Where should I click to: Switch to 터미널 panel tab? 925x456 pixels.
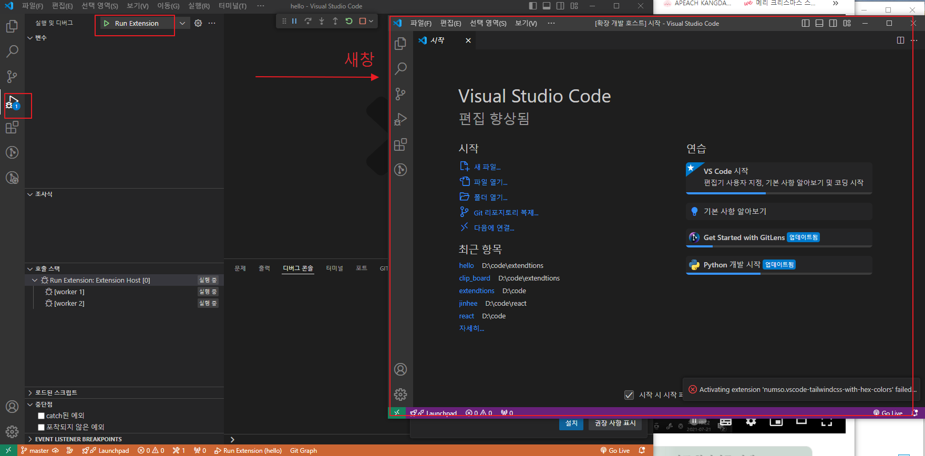click(334, 268)
